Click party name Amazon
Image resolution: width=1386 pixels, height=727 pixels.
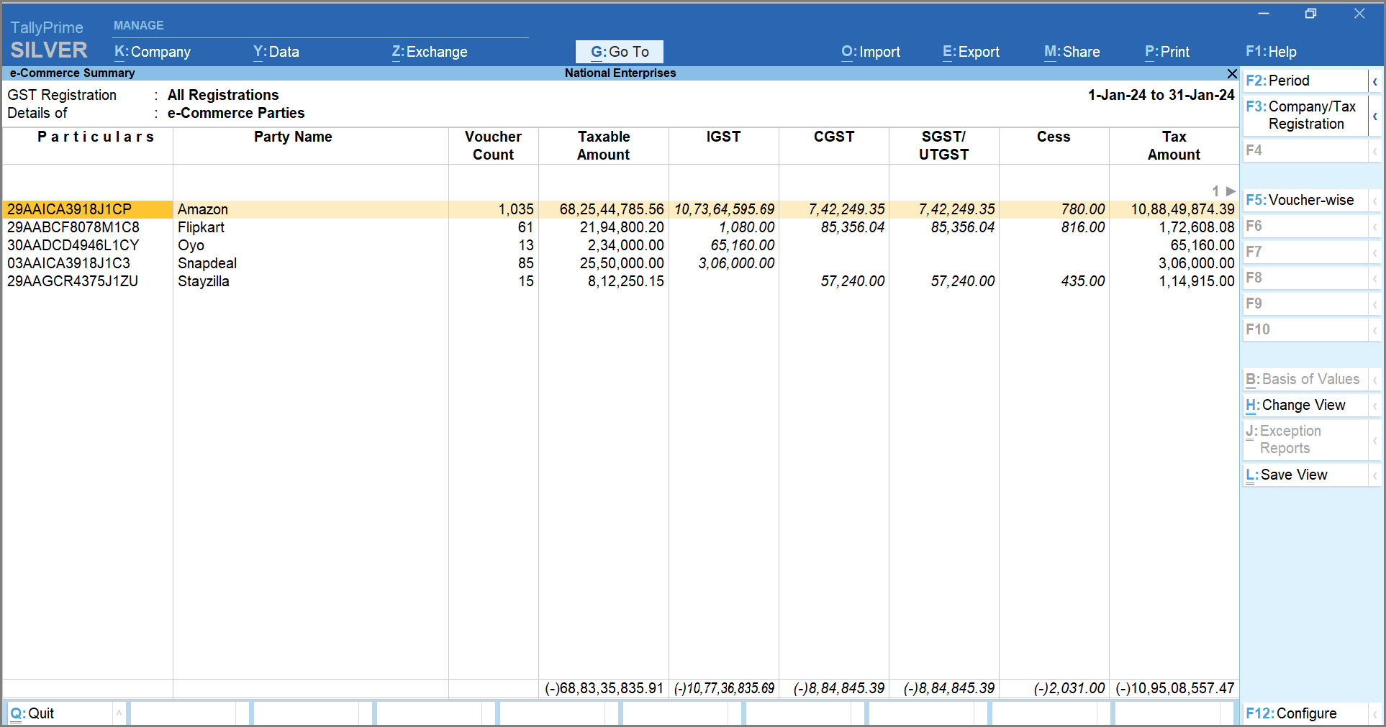tap(203, 209)
